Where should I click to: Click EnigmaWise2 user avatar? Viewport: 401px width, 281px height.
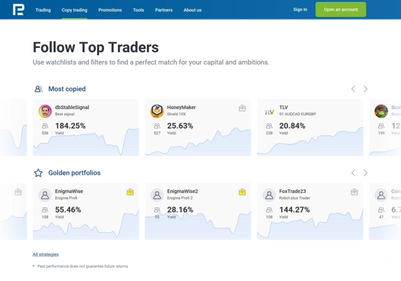coord(157,195)
